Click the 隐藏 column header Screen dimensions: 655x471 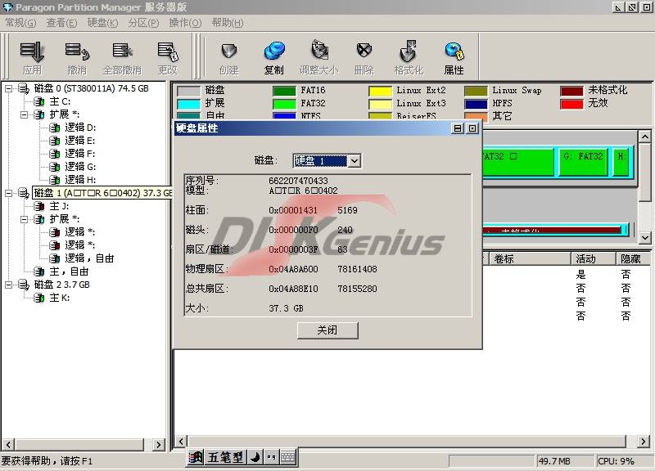click(633, 259)
